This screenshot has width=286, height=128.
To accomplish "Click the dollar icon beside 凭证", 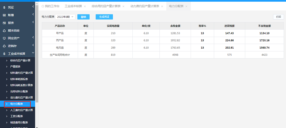I will click(x=4, y=7).
